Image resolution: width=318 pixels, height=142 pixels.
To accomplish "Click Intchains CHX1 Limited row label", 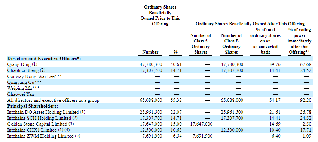I will [x=40, y=130].
